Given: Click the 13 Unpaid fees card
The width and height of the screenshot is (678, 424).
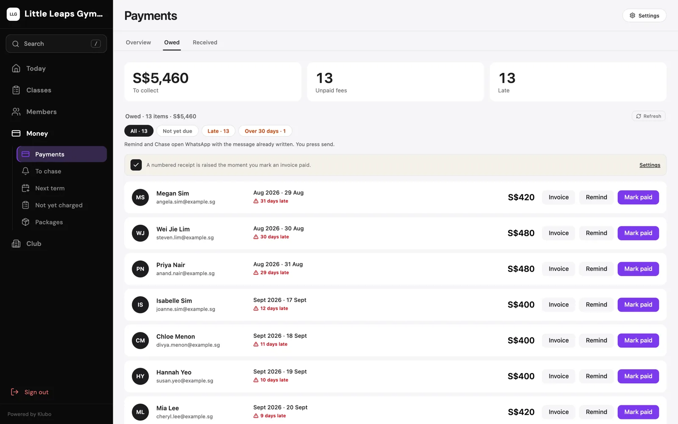Looking at the screenshot, I should point(395,82).
